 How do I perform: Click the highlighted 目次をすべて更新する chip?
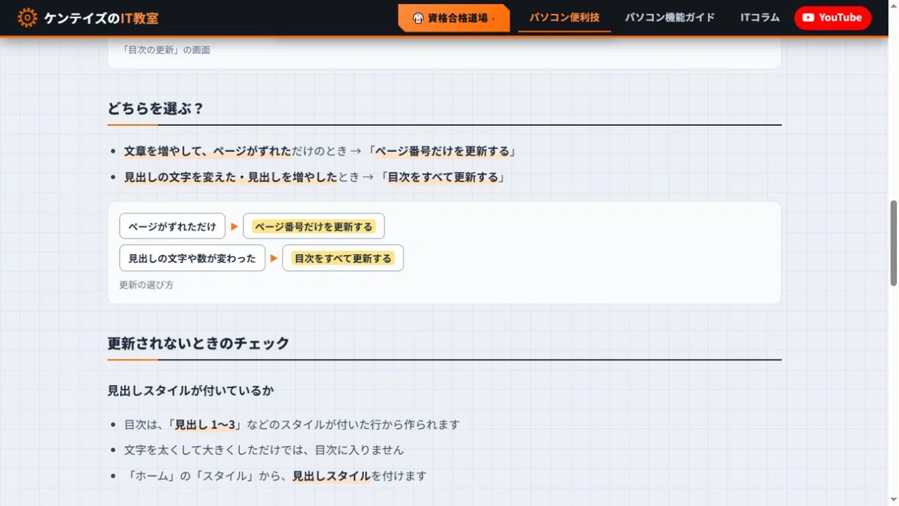click(343, 258)
